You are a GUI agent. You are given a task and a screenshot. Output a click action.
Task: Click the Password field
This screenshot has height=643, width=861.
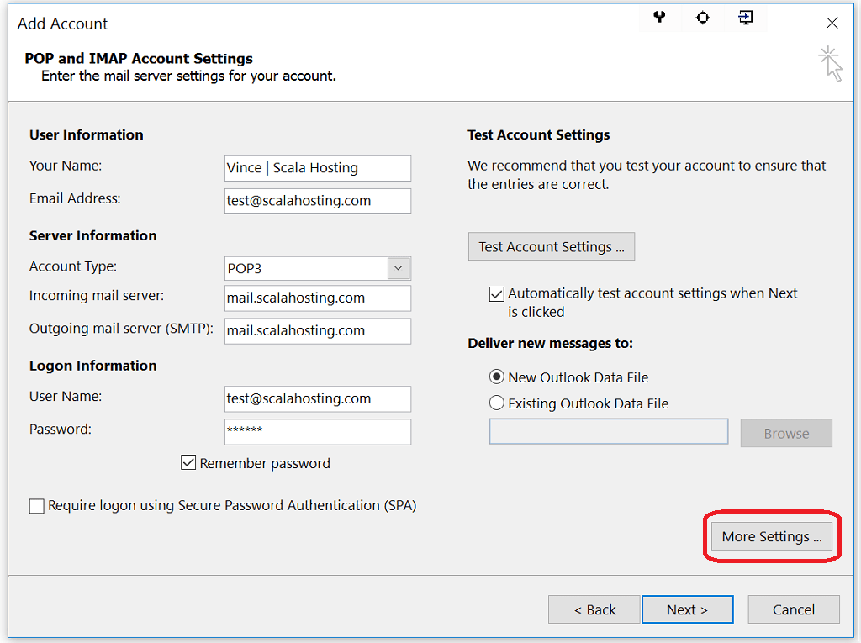pyautogui.click(x=317, y=431)
